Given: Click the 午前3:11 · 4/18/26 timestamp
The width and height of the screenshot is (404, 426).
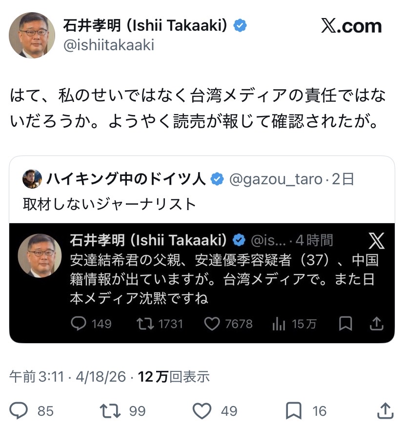Looking at the screenshot, I should click(68, 377).
